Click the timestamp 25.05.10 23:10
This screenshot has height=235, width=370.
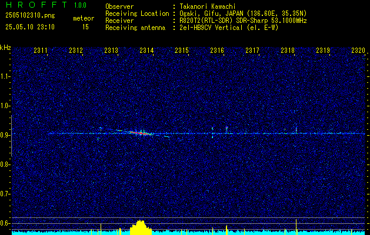click(x=30, y=27)
